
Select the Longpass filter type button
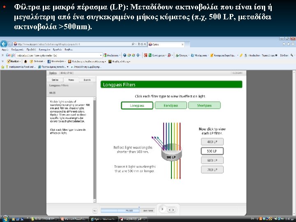click(137, 106)
